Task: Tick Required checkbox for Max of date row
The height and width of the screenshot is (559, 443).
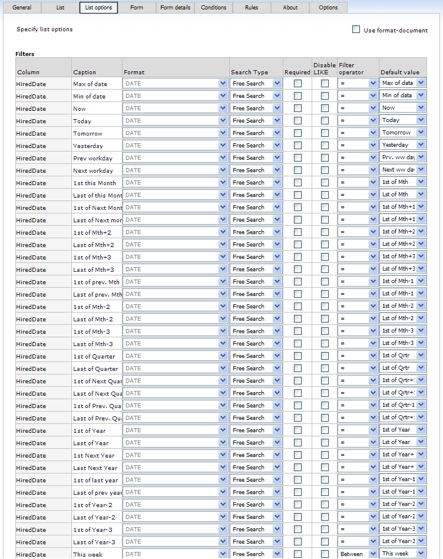Action: tap(297, 84)
